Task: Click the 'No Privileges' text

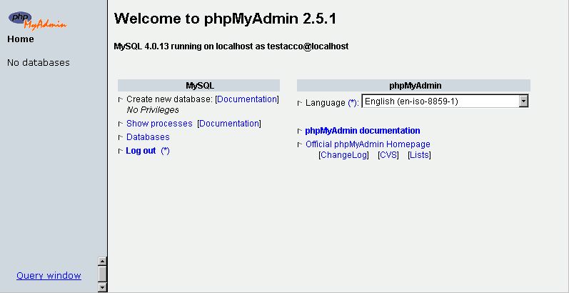Action: [x=153, y=109]
